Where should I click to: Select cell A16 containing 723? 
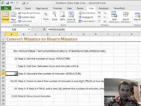(12, 51)
